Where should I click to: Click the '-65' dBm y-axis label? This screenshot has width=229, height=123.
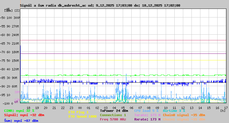pos(3,43)
